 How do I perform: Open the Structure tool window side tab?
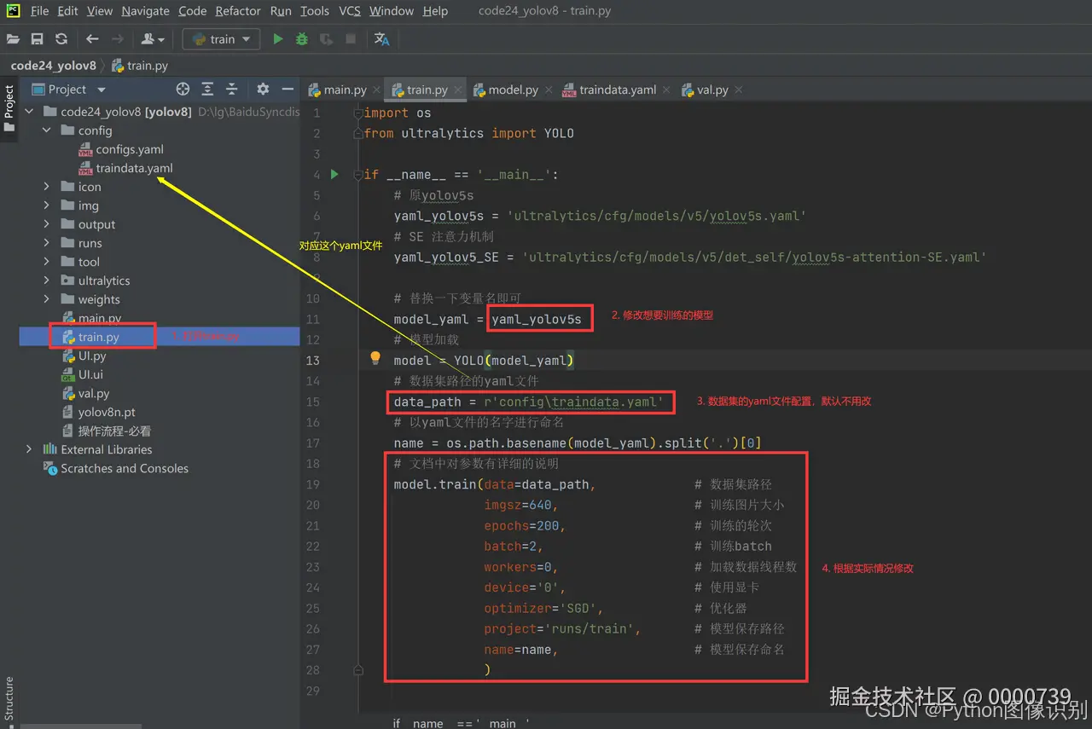click(x=9, y=699)
